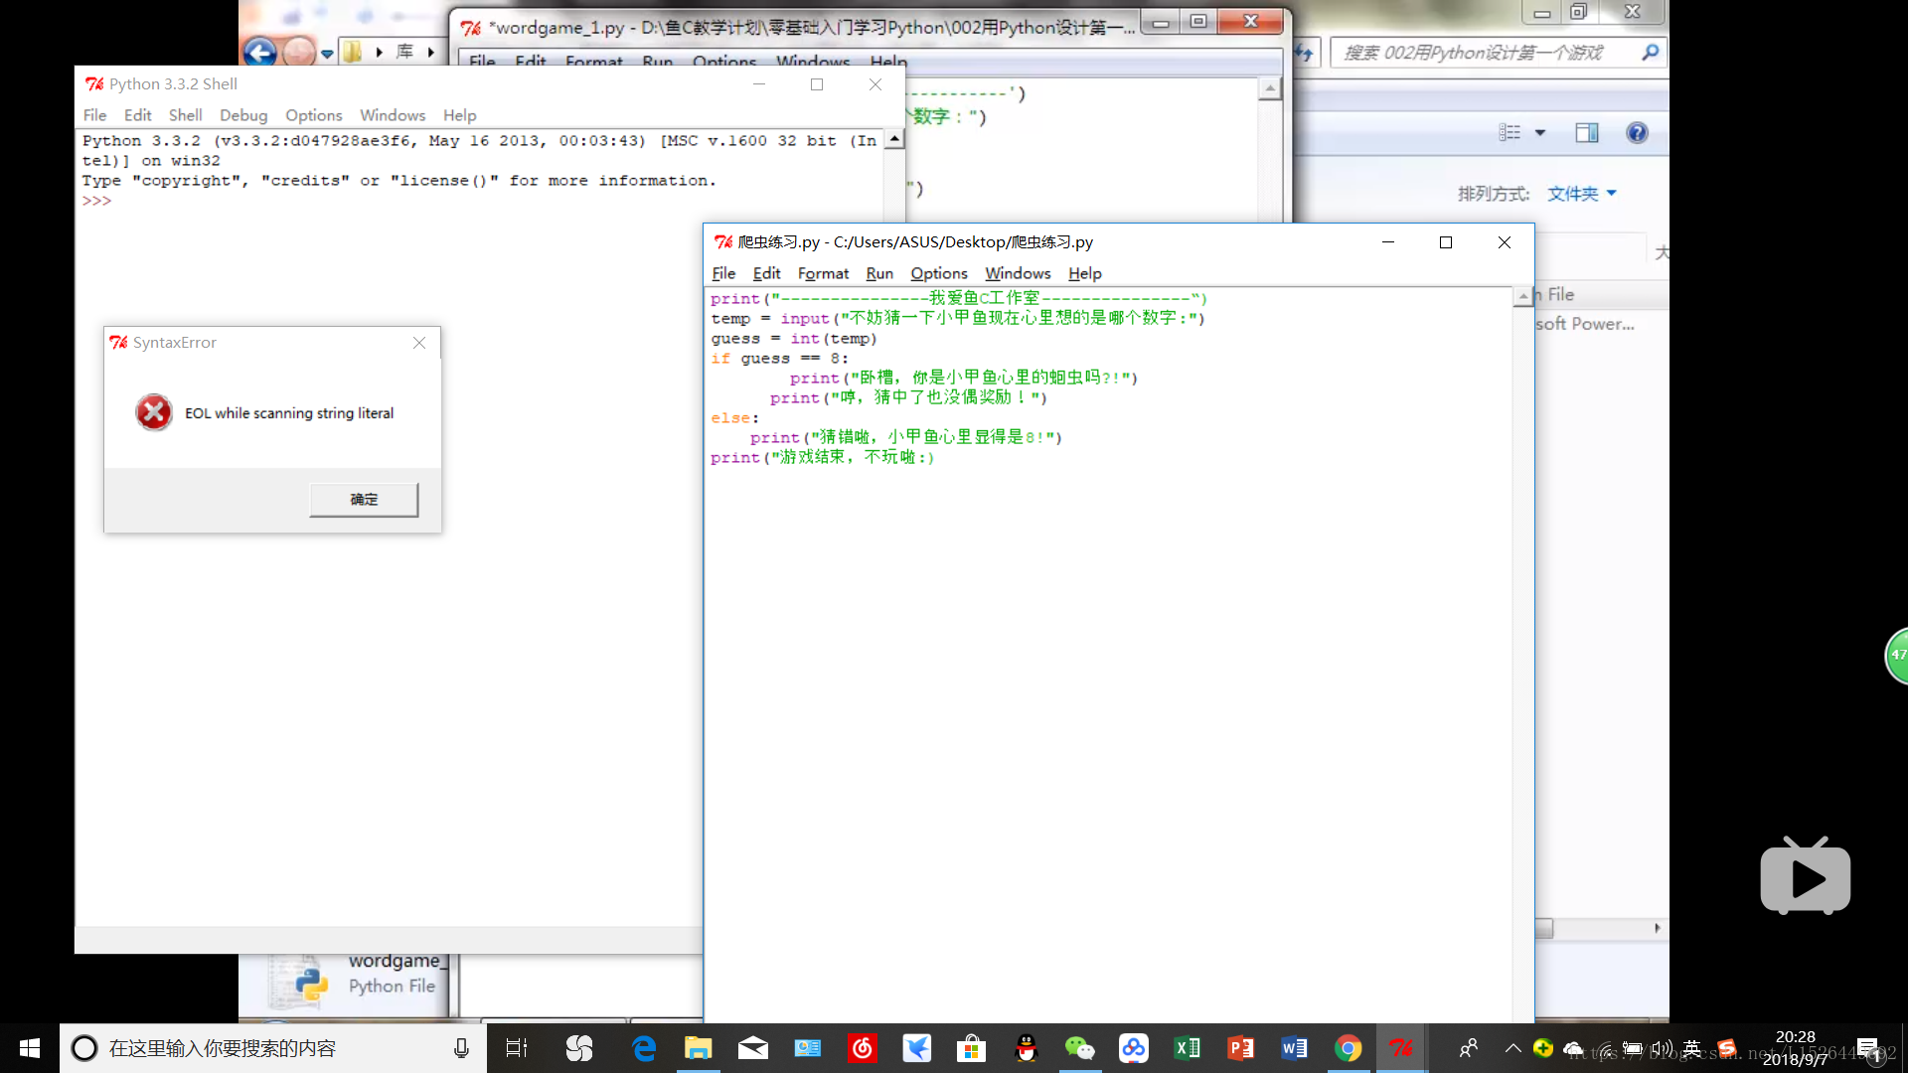Open the Mail app from taskbar
Viewport: 1908px width, 1073px height.
[753, 1048]
